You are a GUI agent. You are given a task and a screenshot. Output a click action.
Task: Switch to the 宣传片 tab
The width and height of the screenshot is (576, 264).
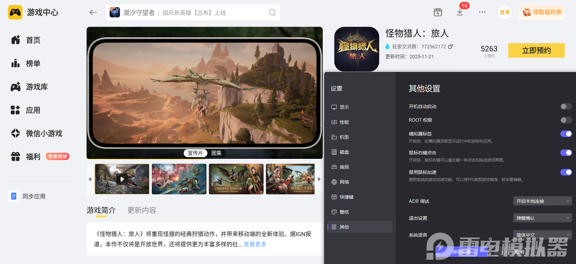pyautogui.click(x=195, y=153)
